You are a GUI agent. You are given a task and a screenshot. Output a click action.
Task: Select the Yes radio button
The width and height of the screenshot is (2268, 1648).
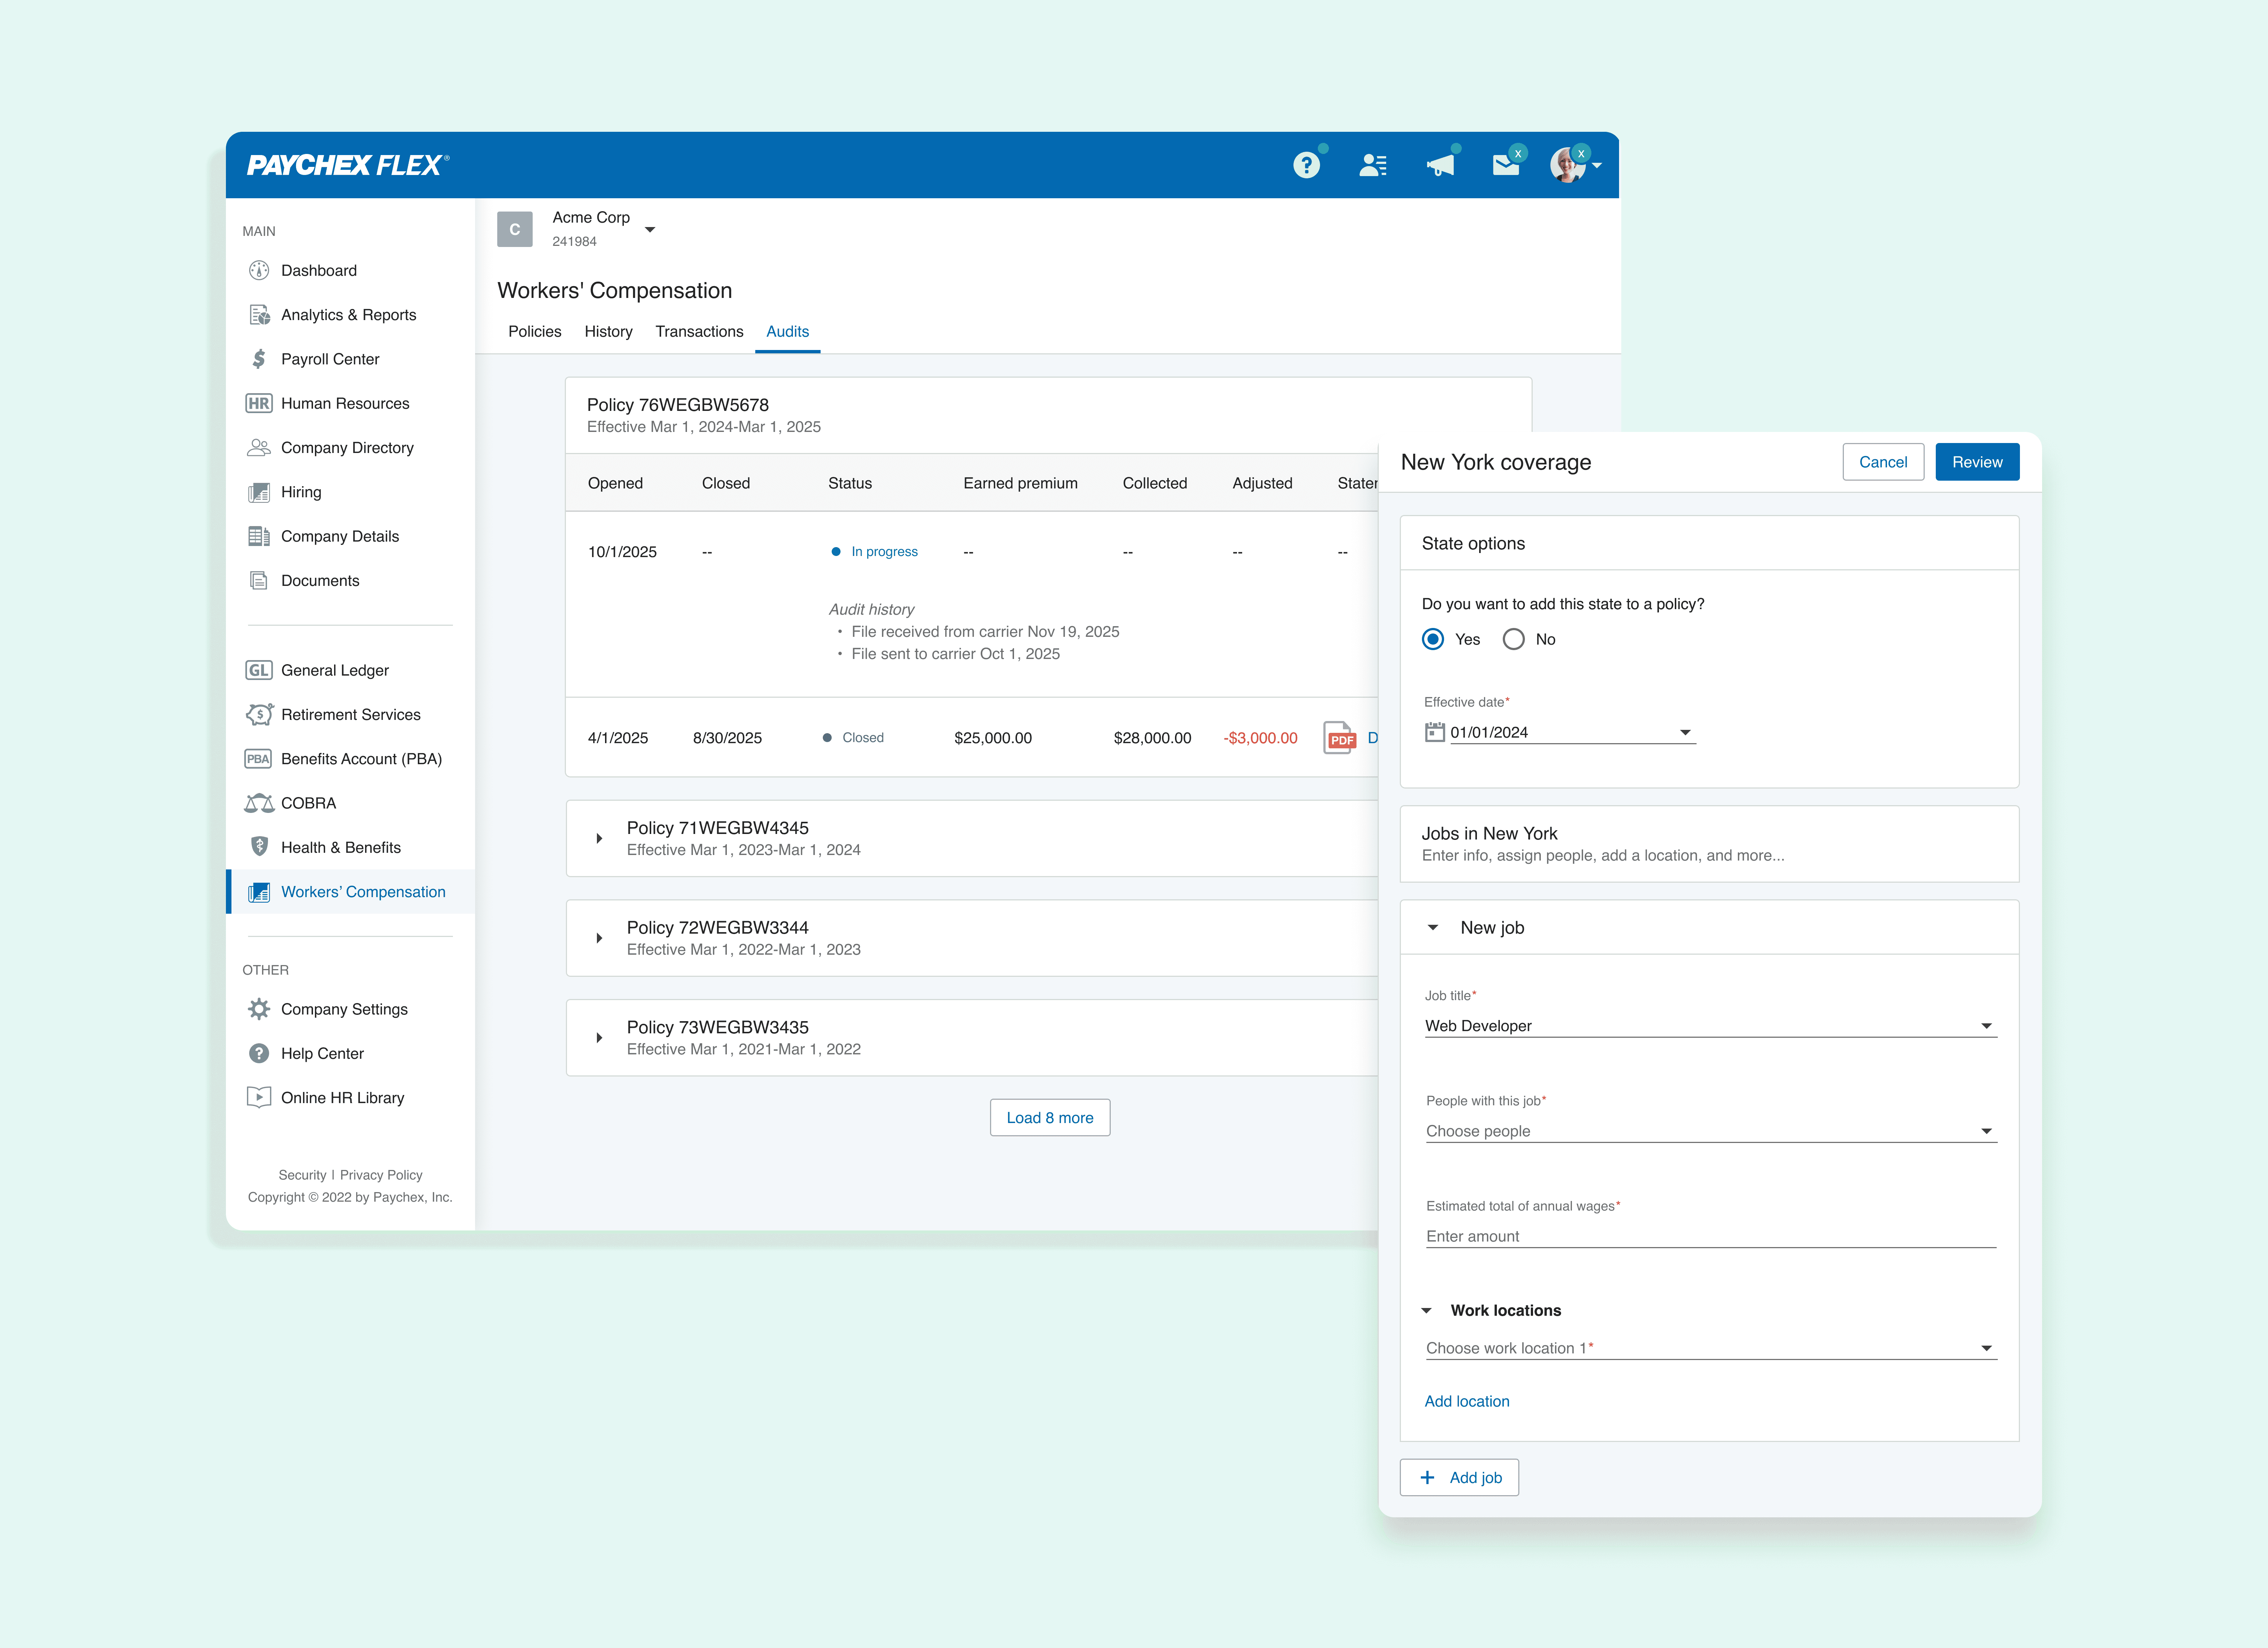tap(1433, 639)
